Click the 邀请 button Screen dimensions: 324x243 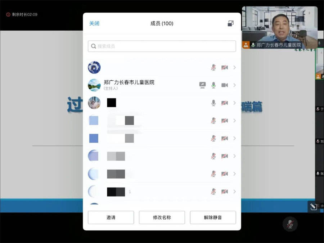coord(111,217)
